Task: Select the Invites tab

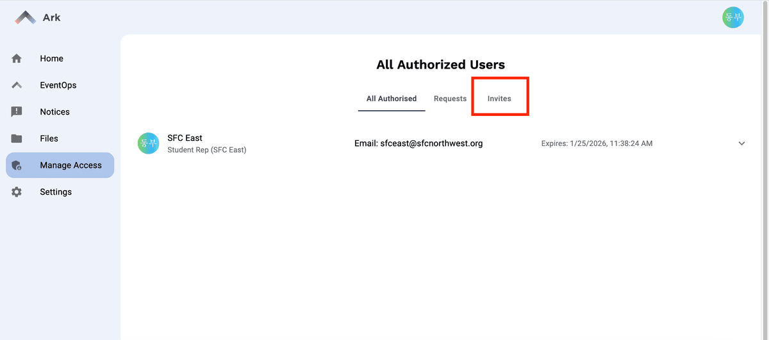Action: click(x=499, y=99)
